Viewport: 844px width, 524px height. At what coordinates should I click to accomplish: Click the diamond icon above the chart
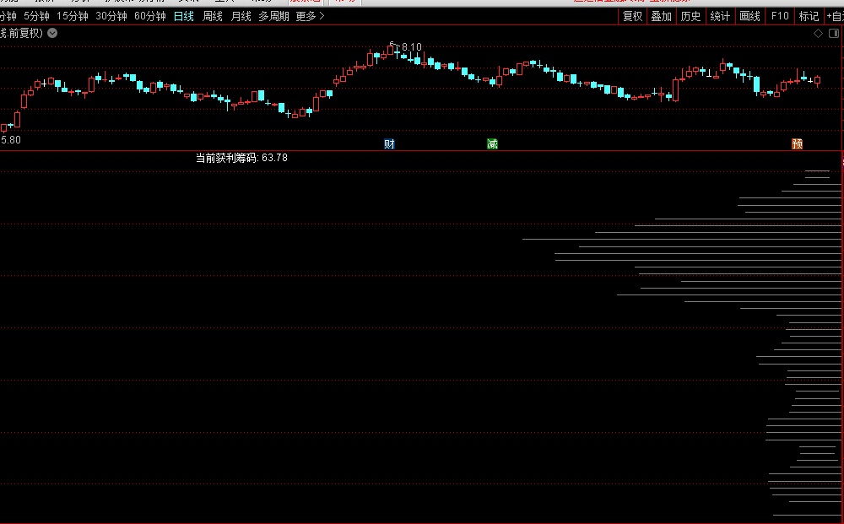click(818, 34)
